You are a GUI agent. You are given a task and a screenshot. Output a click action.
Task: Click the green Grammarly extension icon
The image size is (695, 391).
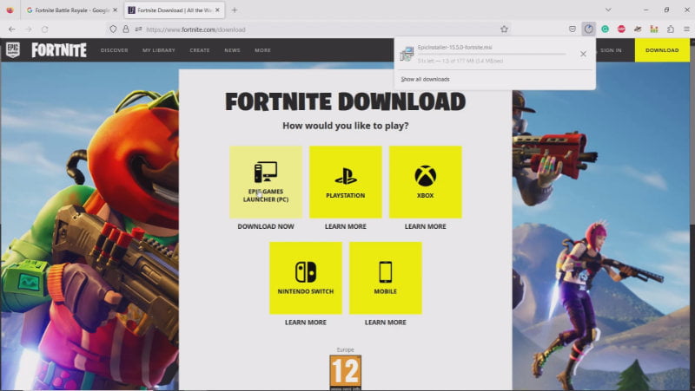point(605,29)
